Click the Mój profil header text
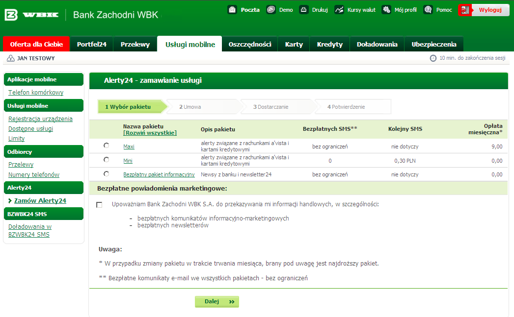514x317 pixels. point(406,10)
